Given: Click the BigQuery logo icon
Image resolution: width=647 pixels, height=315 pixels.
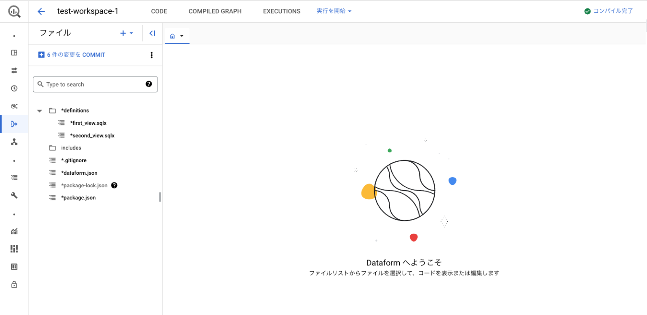Looking at the screenshot, I should coord(14,11).
